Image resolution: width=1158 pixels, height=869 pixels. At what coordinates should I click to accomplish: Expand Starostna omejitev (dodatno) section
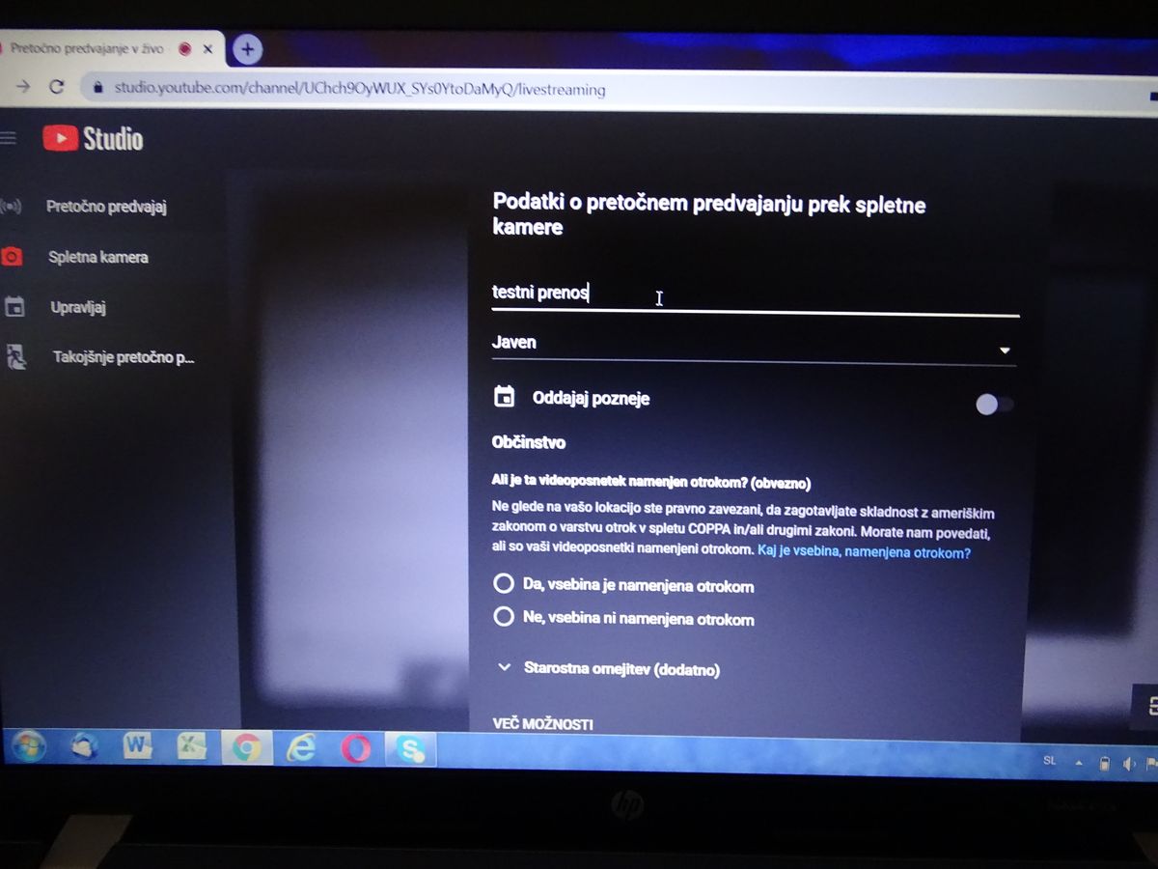click(x=504, y=667)
